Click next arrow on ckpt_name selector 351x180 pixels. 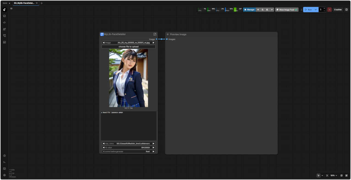pos(154,144)
